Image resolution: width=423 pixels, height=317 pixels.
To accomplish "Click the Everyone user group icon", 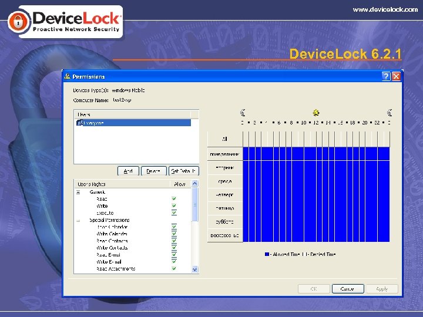I will 80,123.
